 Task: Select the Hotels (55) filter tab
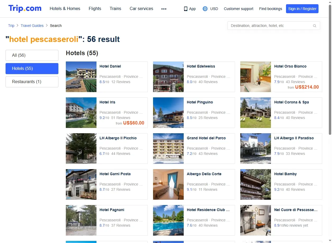click(32, 69)
